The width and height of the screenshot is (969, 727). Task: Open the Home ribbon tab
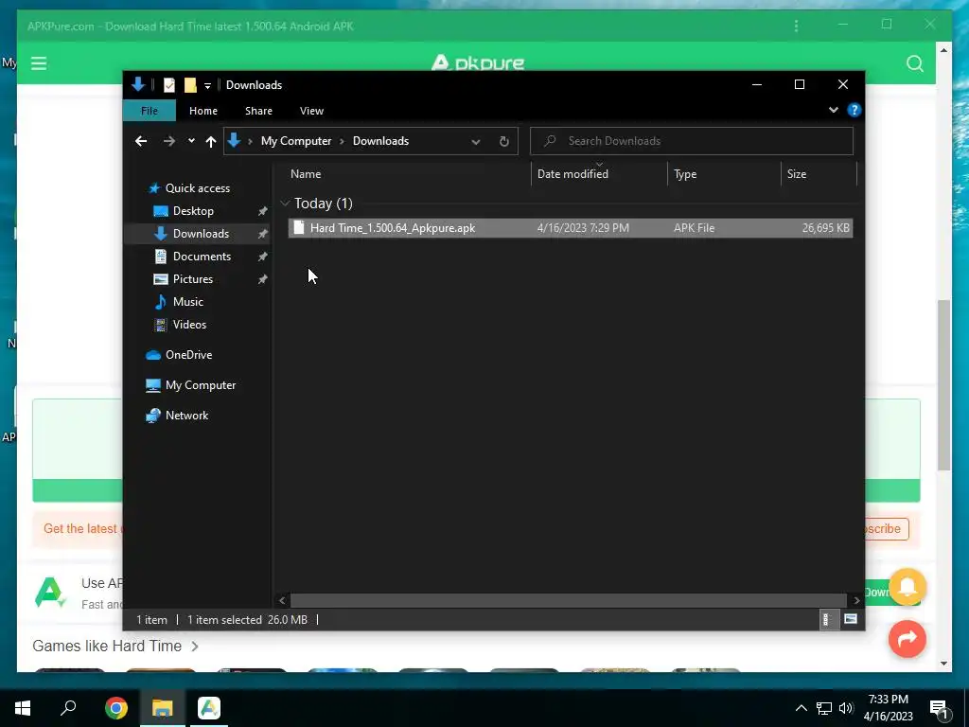[x=203, y=111]
